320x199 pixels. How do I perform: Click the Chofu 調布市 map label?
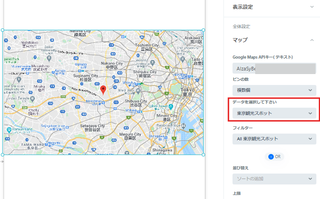(x=34, y=112)
